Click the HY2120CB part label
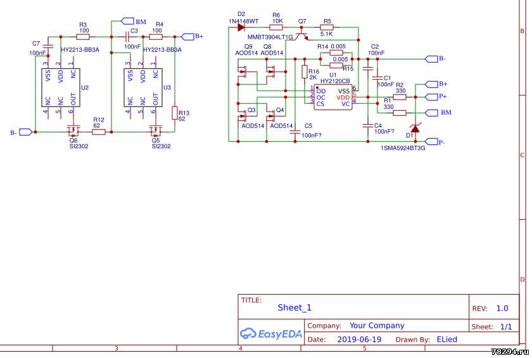Screen dimensions: 532x358 (x=335, y=81)
